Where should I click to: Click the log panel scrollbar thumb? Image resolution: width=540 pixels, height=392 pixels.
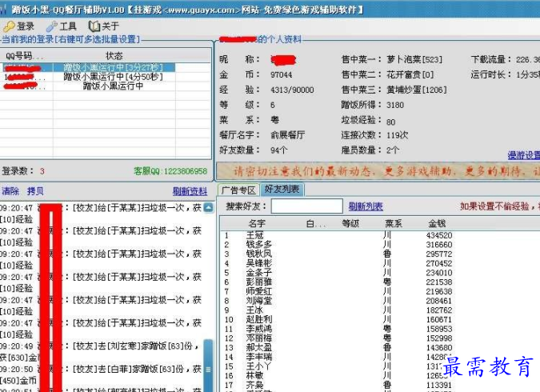click(208, 365)
